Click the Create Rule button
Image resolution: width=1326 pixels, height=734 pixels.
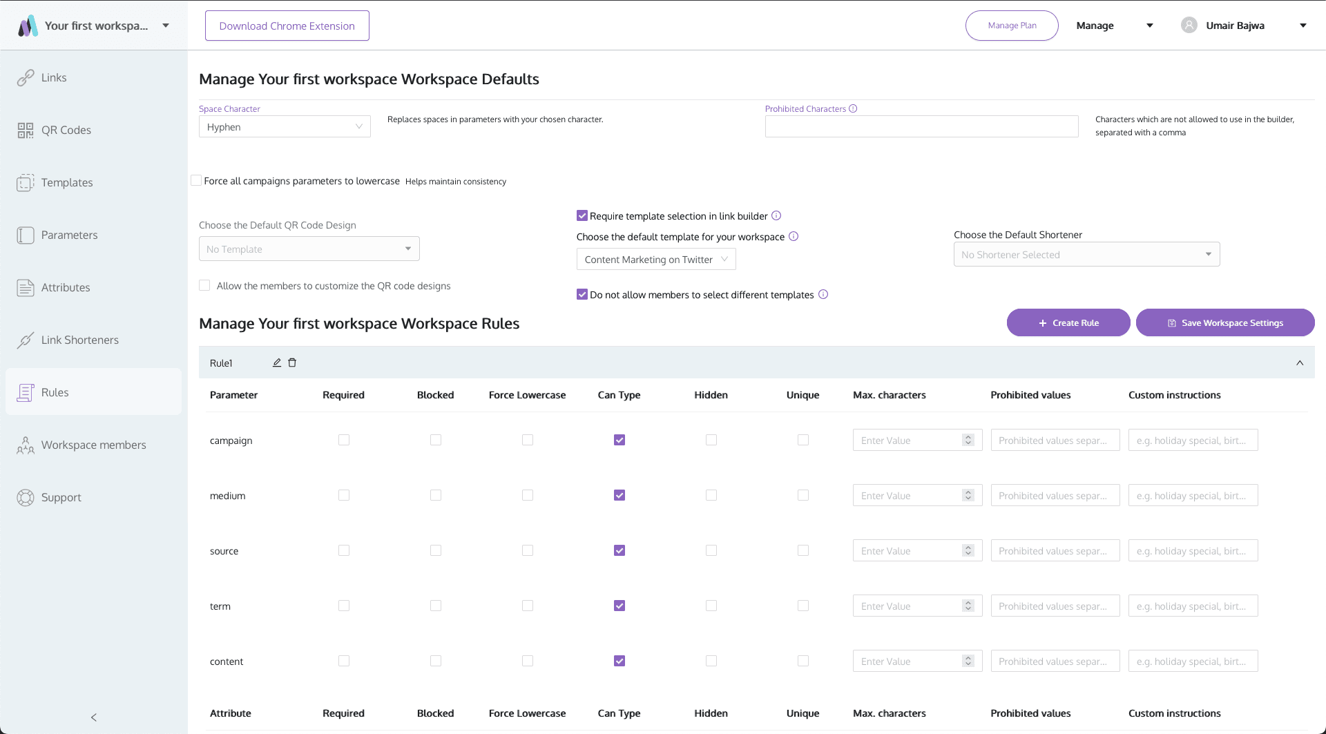[x=1068, y=322]
